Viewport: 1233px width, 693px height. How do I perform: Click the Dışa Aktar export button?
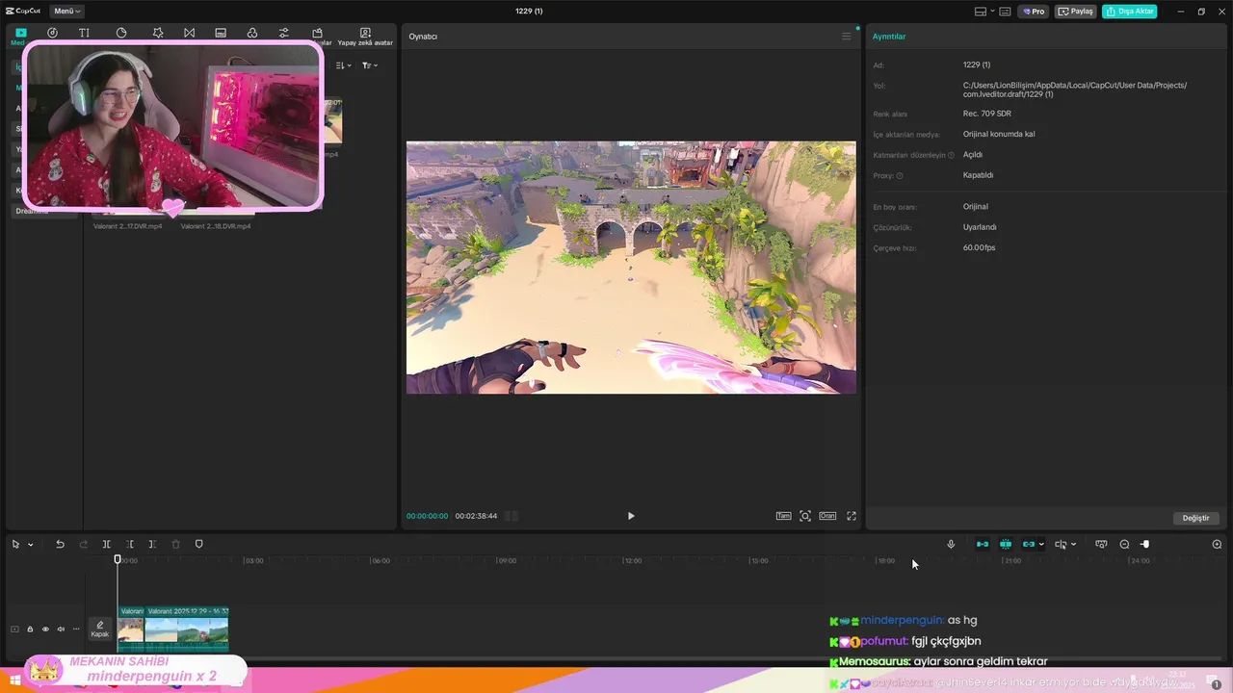(1130, 12)
